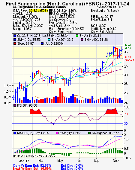135x170 pixels.
Task: Click the blue Vol legend swatch
Action: 42,43
